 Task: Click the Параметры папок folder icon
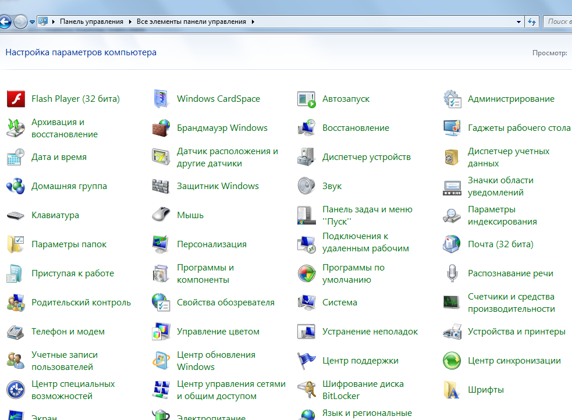coord(16,244)
